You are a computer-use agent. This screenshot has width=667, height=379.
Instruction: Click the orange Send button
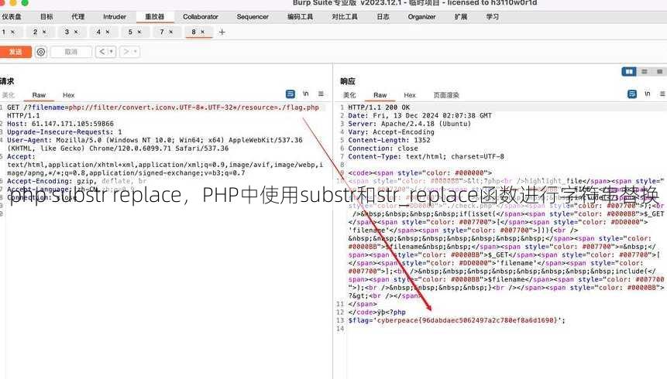[x=15, y=52]
